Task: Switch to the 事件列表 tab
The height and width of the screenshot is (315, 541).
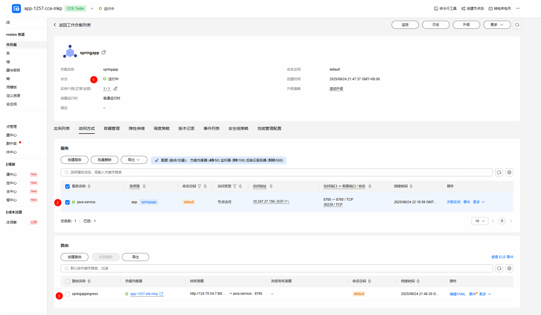Action: pyautogui.click(x=211, y=129)
